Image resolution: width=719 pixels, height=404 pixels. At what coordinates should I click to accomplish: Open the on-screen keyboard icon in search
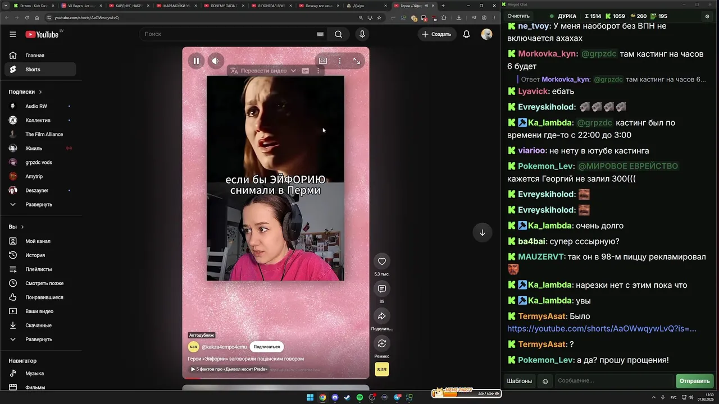[320, 34]
